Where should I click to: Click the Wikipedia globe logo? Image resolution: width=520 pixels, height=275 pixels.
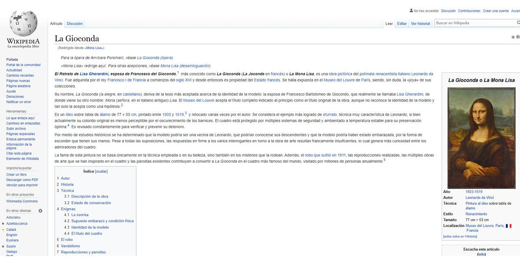coord(23,23)
